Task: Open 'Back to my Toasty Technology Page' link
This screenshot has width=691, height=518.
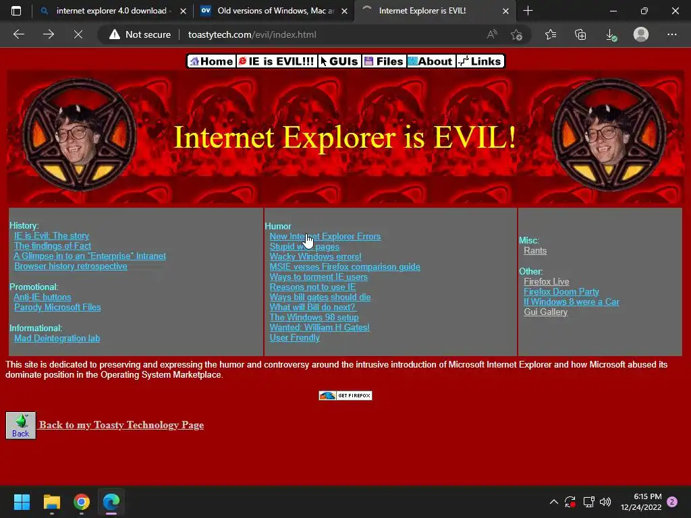Action: [121, 425]
